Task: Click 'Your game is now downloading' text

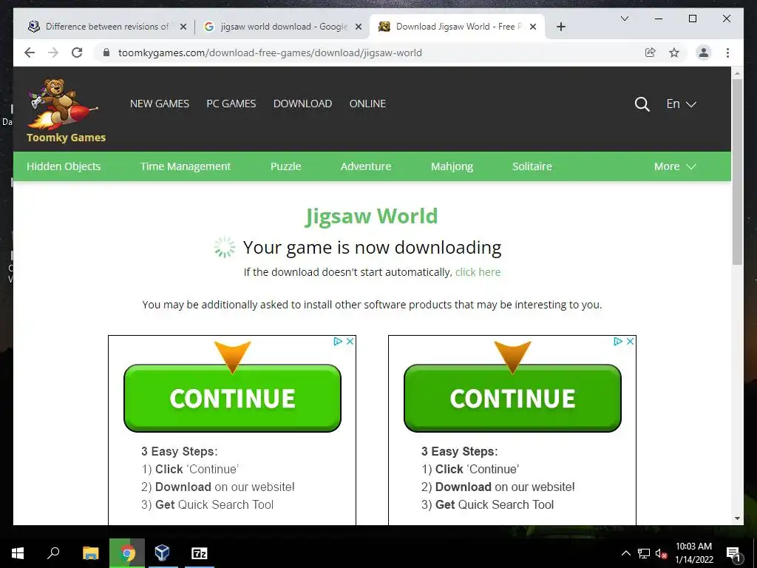Action: (372, 247)
